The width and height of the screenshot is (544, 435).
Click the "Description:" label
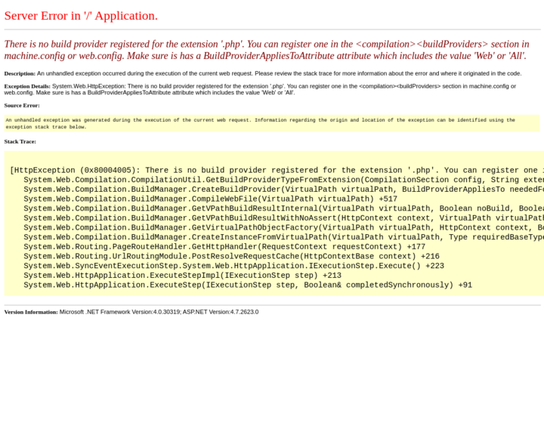(x=20, y=73)
